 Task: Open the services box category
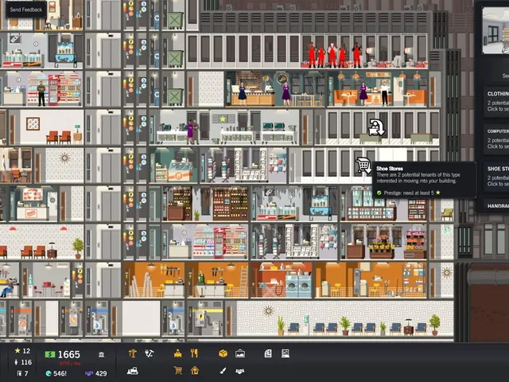pyautogui.click(x=223, y=353)
